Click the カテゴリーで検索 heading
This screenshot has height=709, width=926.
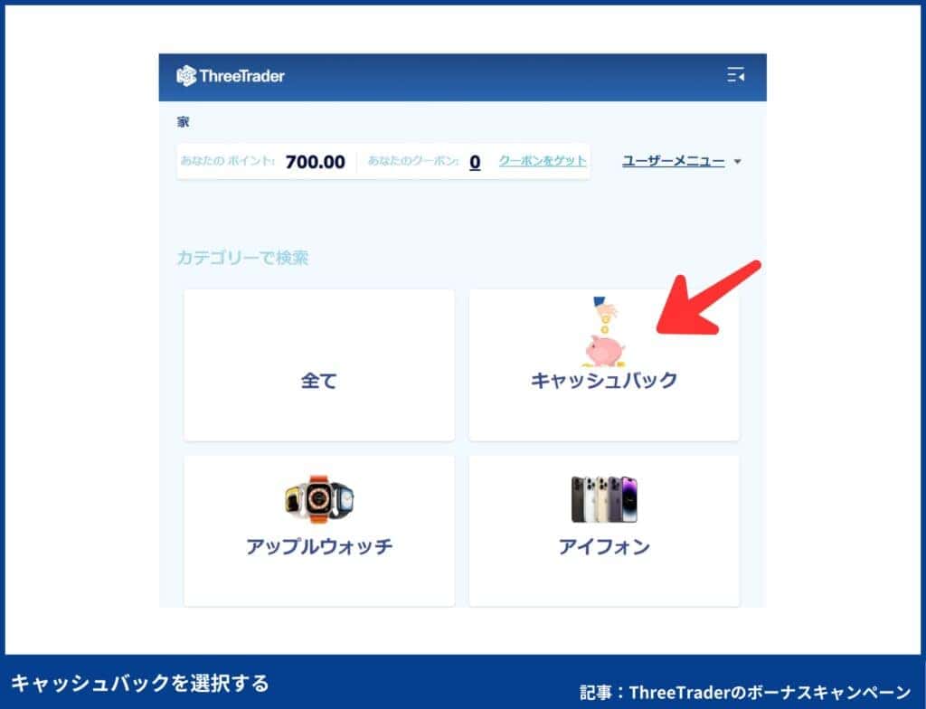[242, 258]
